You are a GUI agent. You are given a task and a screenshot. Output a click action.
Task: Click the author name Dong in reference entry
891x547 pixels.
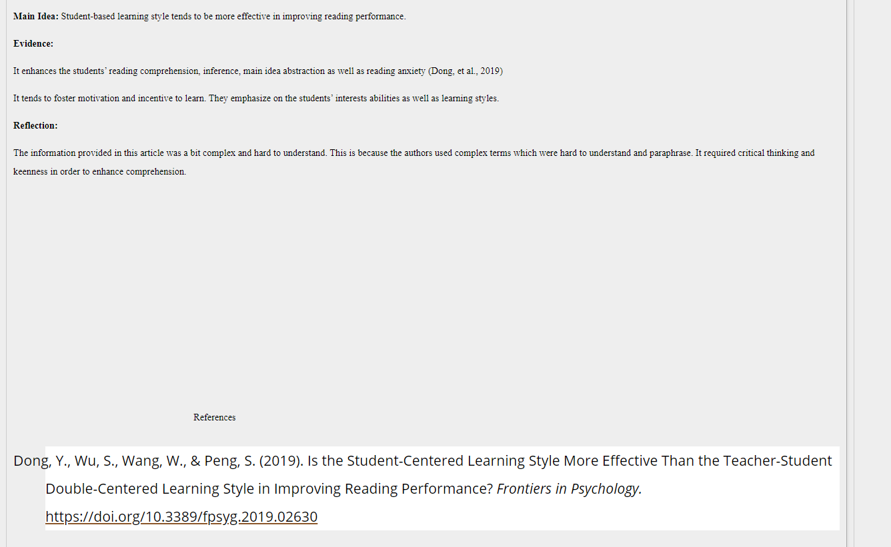tap(29, 460)
